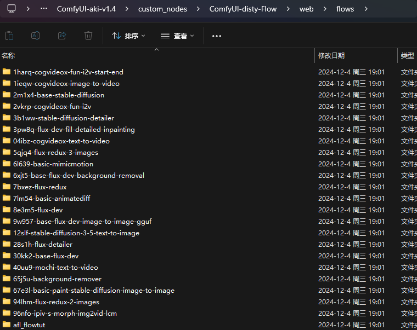Image resolution: width=417 pixels, height=330 pixels.
Task: Select folder icon of 7lm54-basic-animatediff
Action: tap(7, 198)
